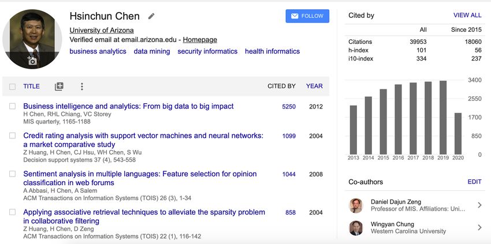Sort articles by the YEAR column header
The image size is (491, 244).
coord(314,87)
